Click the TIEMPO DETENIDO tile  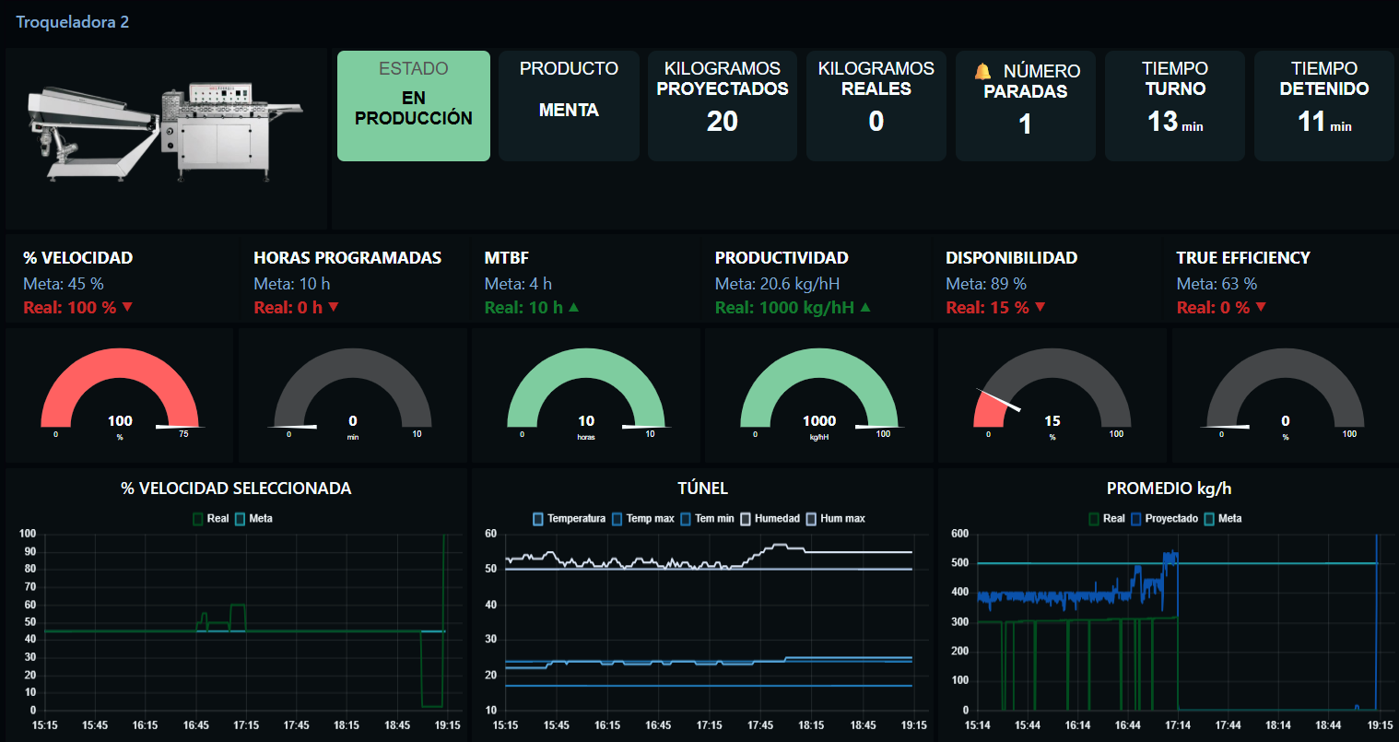click(x=1323, y=106)
